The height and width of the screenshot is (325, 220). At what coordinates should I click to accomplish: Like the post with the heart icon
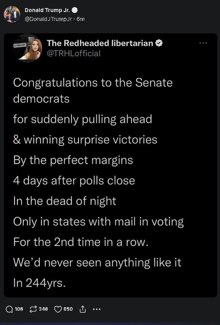click(58, 309)
